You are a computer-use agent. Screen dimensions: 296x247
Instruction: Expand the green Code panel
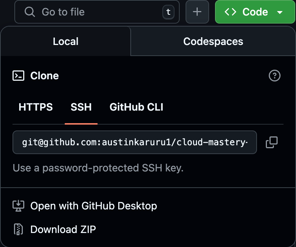254,11
